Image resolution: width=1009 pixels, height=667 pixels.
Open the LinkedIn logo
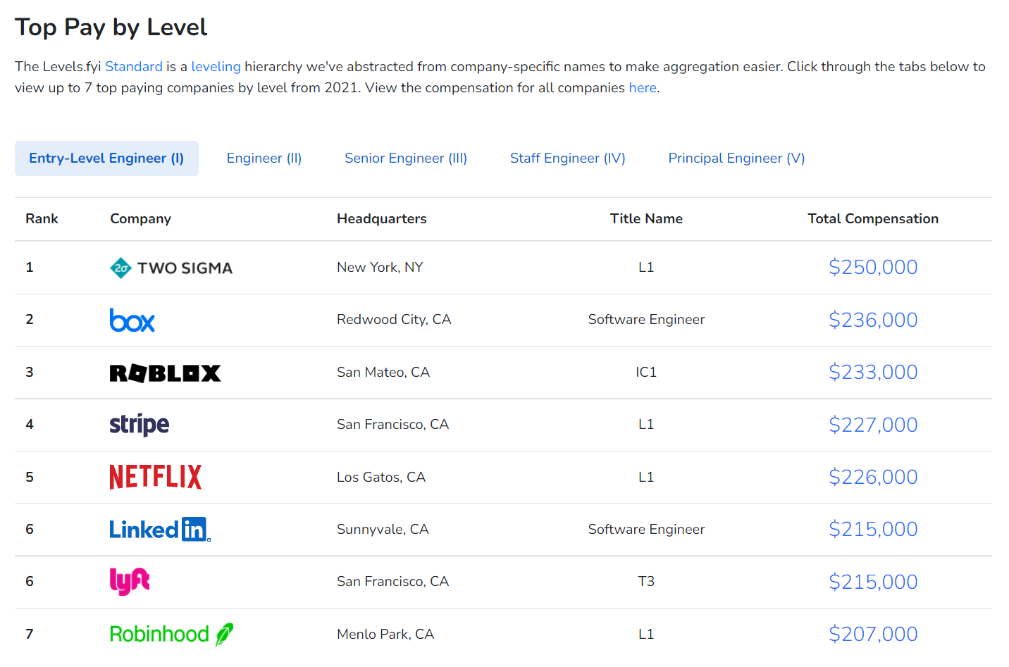[159, 530]
